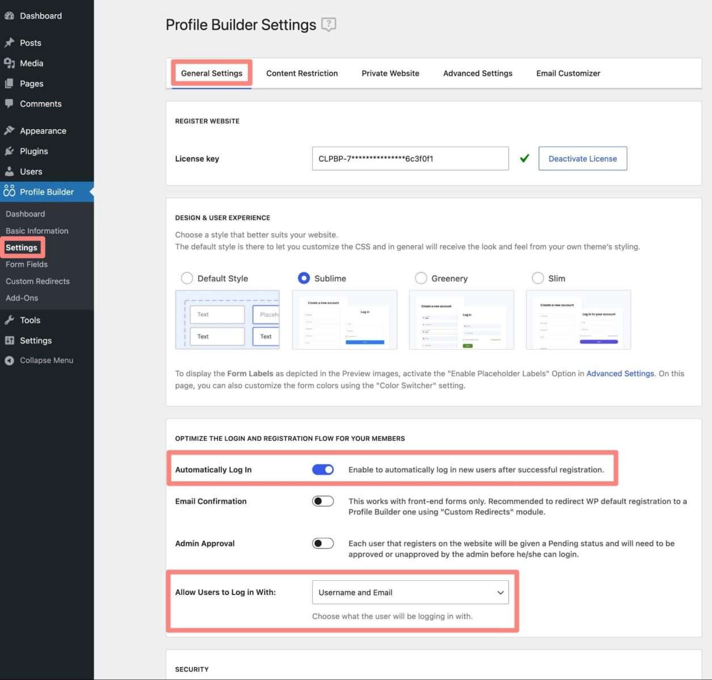Click the Media icon in sidebar

pyautogui.click(x=9, y=63)
